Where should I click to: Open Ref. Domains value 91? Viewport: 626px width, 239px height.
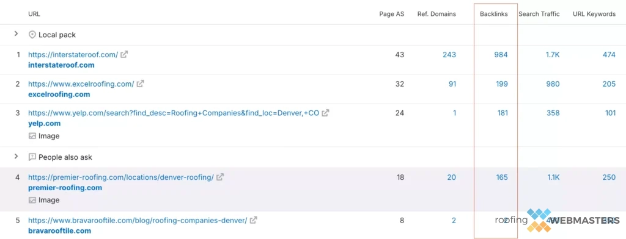coord(452,84)
